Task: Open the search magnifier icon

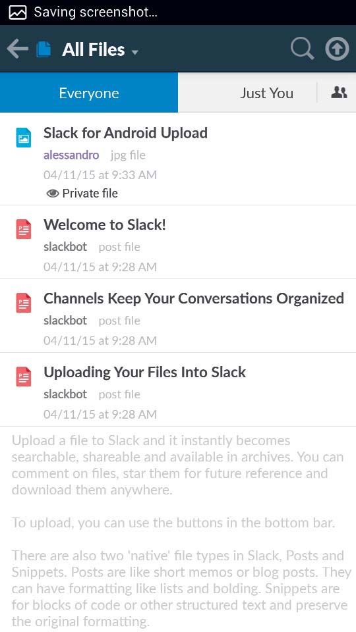Action: click(x=303, y=49)
